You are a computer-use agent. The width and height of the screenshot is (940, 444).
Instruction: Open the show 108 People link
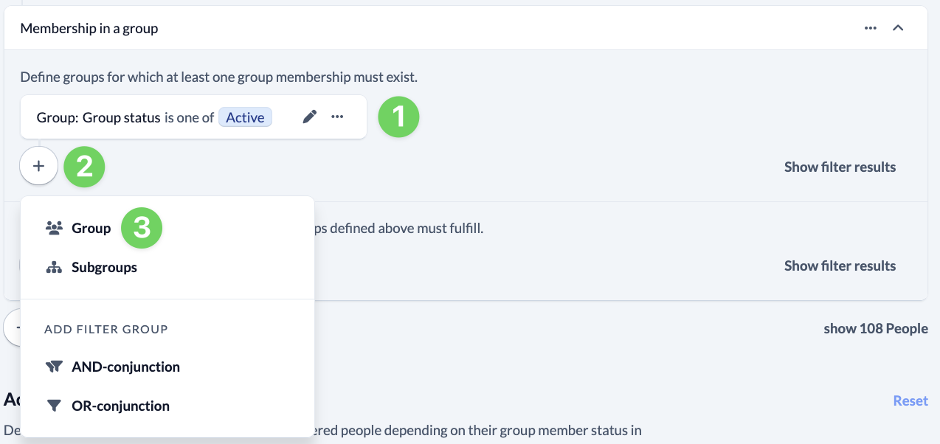pyautogui.click(x=875, y=328)
